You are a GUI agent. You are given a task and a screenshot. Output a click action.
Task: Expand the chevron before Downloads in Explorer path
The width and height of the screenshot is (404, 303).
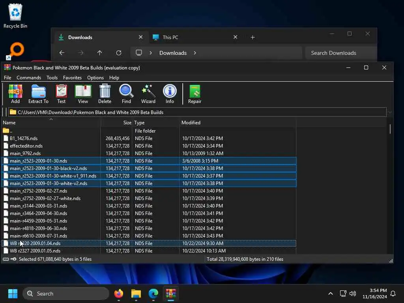click(151, 53)
